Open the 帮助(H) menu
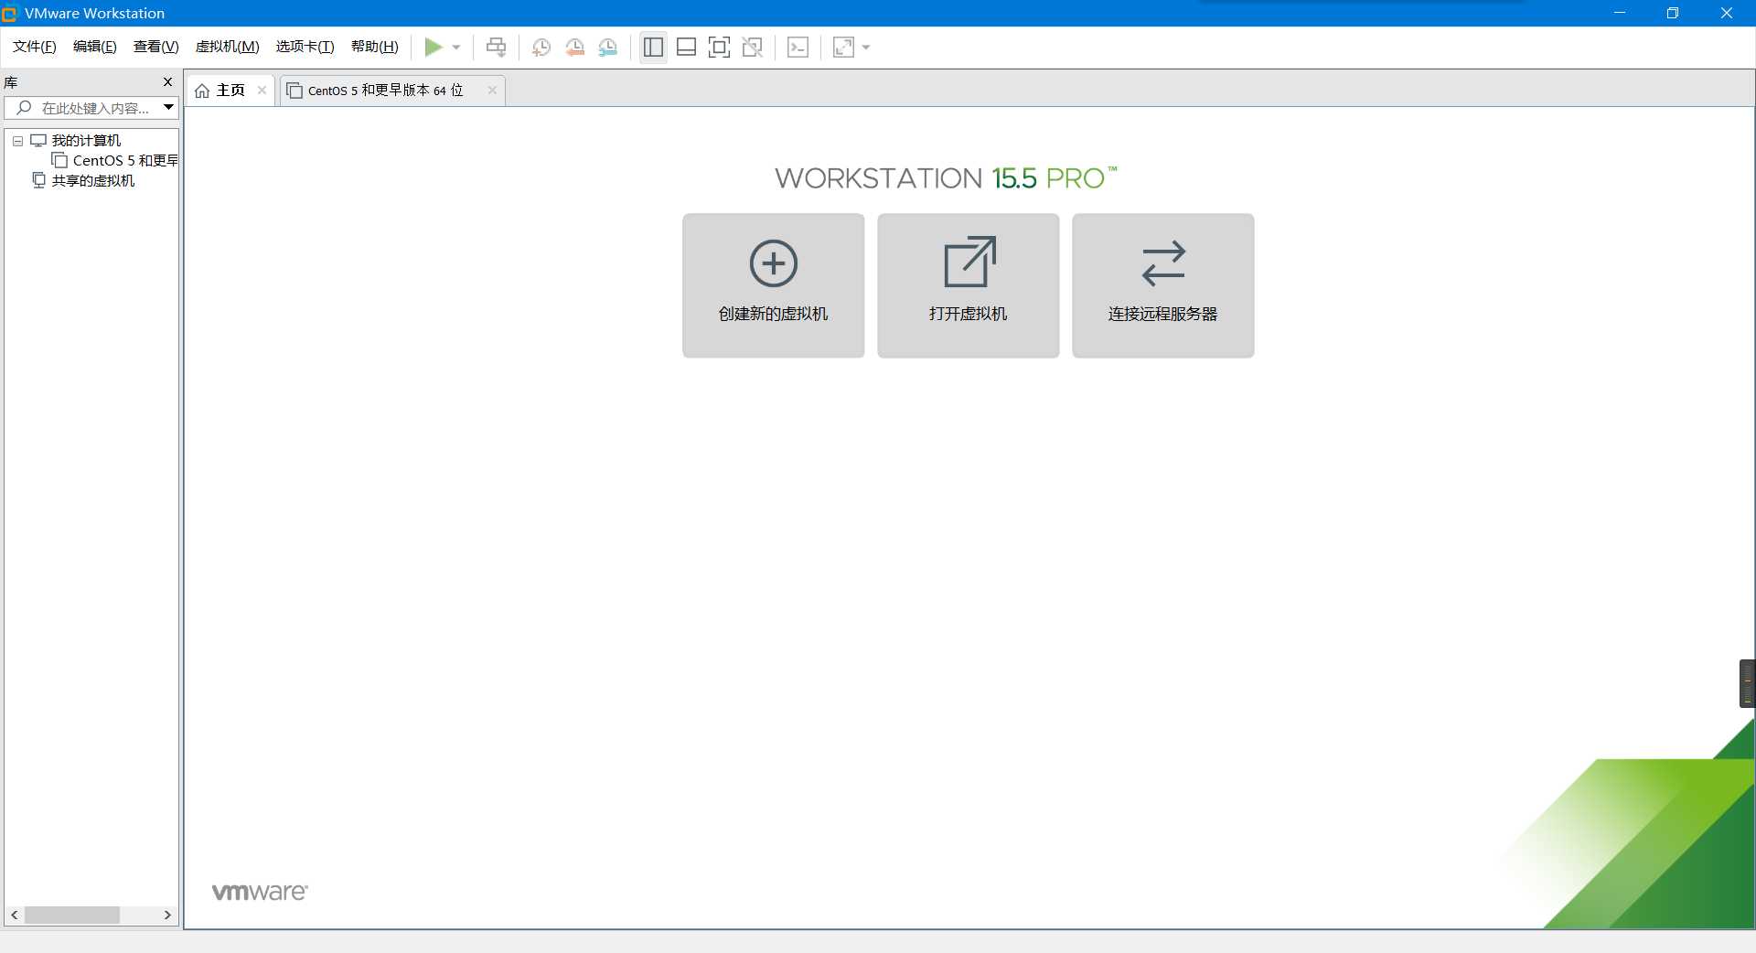The height and width of the screenshot is (953, 1756). pyautogui.click(x=375, y=47)
